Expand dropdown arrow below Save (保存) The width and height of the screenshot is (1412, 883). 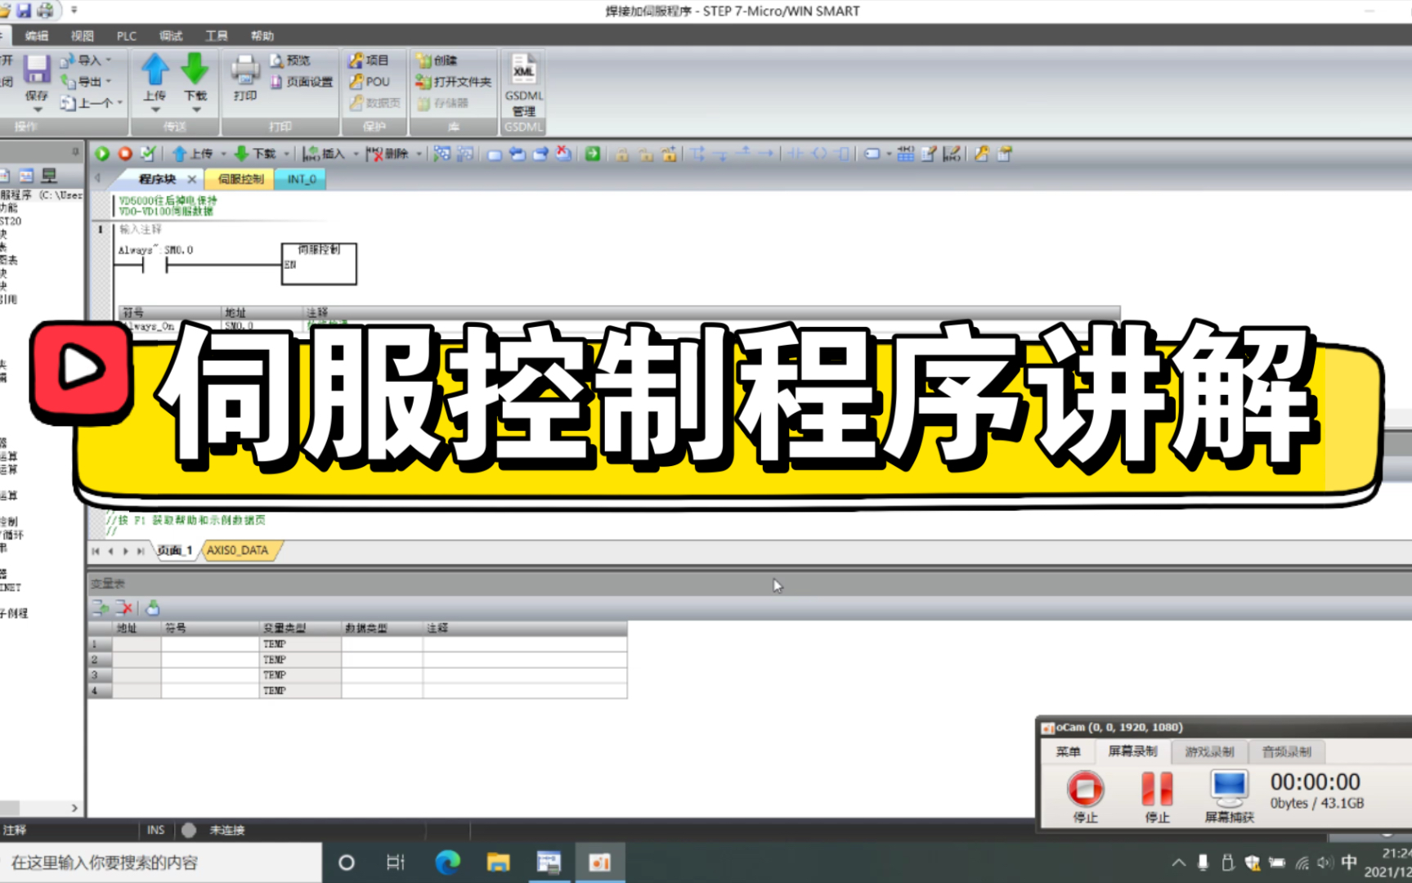coord(37,110)
